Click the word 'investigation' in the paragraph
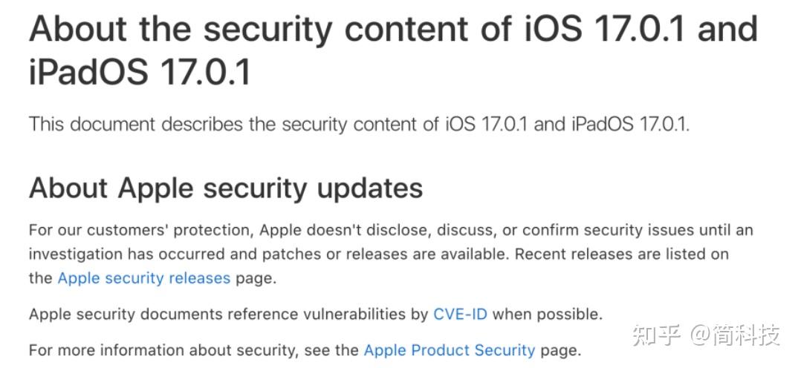 [x=74, y=254]
